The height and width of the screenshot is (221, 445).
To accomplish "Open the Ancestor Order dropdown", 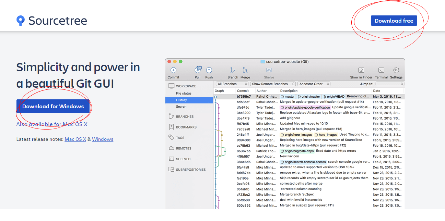I will (x=314, y=84).
